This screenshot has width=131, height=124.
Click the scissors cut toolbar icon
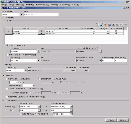[x=113, y=25]
